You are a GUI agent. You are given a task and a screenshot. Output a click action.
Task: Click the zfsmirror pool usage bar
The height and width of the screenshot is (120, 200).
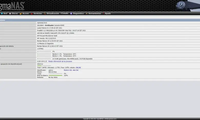pos(44,66)
